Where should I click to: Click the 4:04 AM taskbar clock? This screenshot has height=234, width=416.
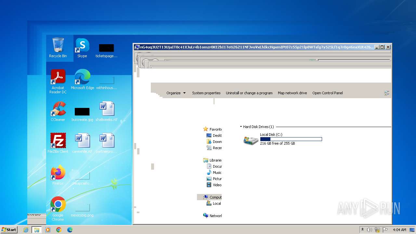[x=399, y=230]
